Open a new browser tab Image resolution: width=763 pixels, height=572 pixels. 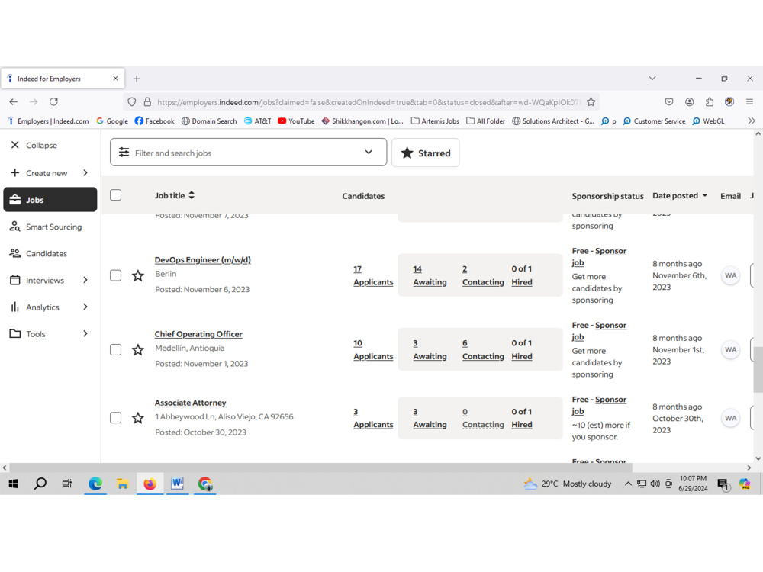[x=137, y=79]
